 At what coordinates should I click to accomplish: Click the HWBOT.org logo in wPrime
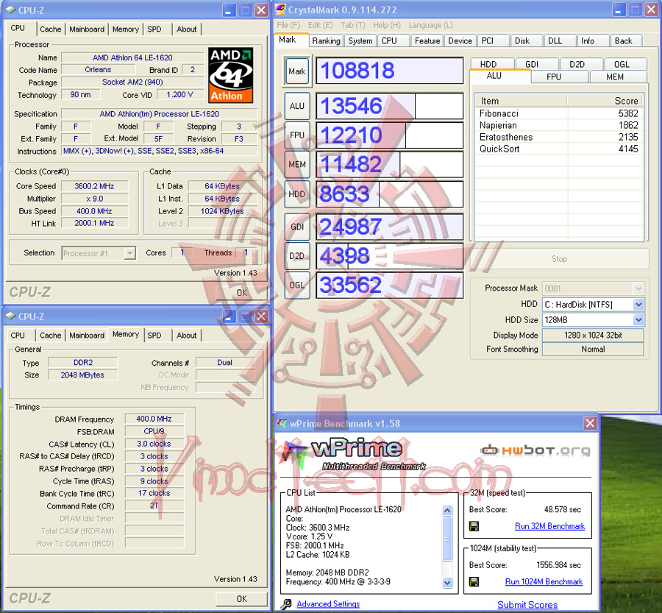point(535,450)
